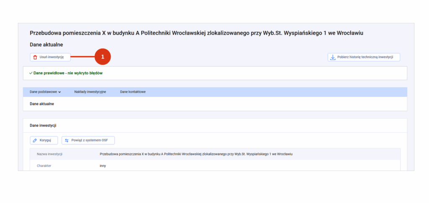Switch to the Dane kontaktowe tab
This screenshot has height=203, width=429.
pos(133,92)
